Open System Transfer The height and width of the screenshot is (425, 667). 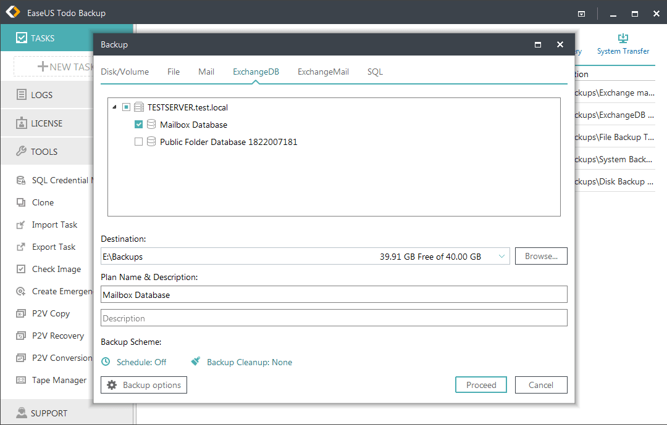pyautogui.click(x=623, y=44)
